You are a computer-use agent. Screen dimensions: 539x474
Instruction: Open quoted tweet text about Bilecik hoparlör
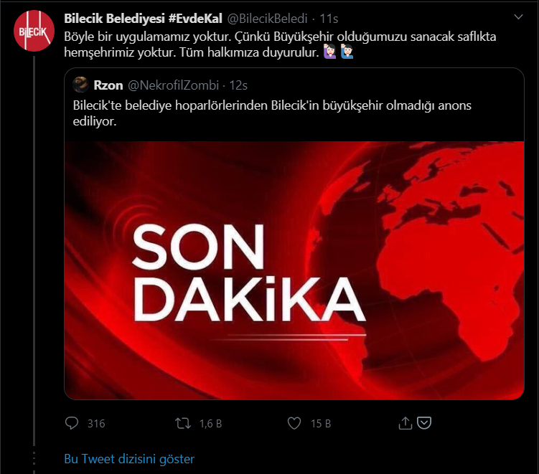(272, 113)
